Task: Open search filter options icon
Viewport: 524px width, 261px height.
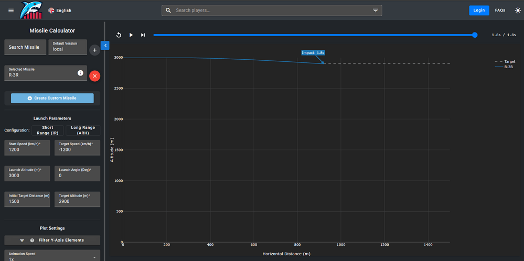Action: pos(376,10)
